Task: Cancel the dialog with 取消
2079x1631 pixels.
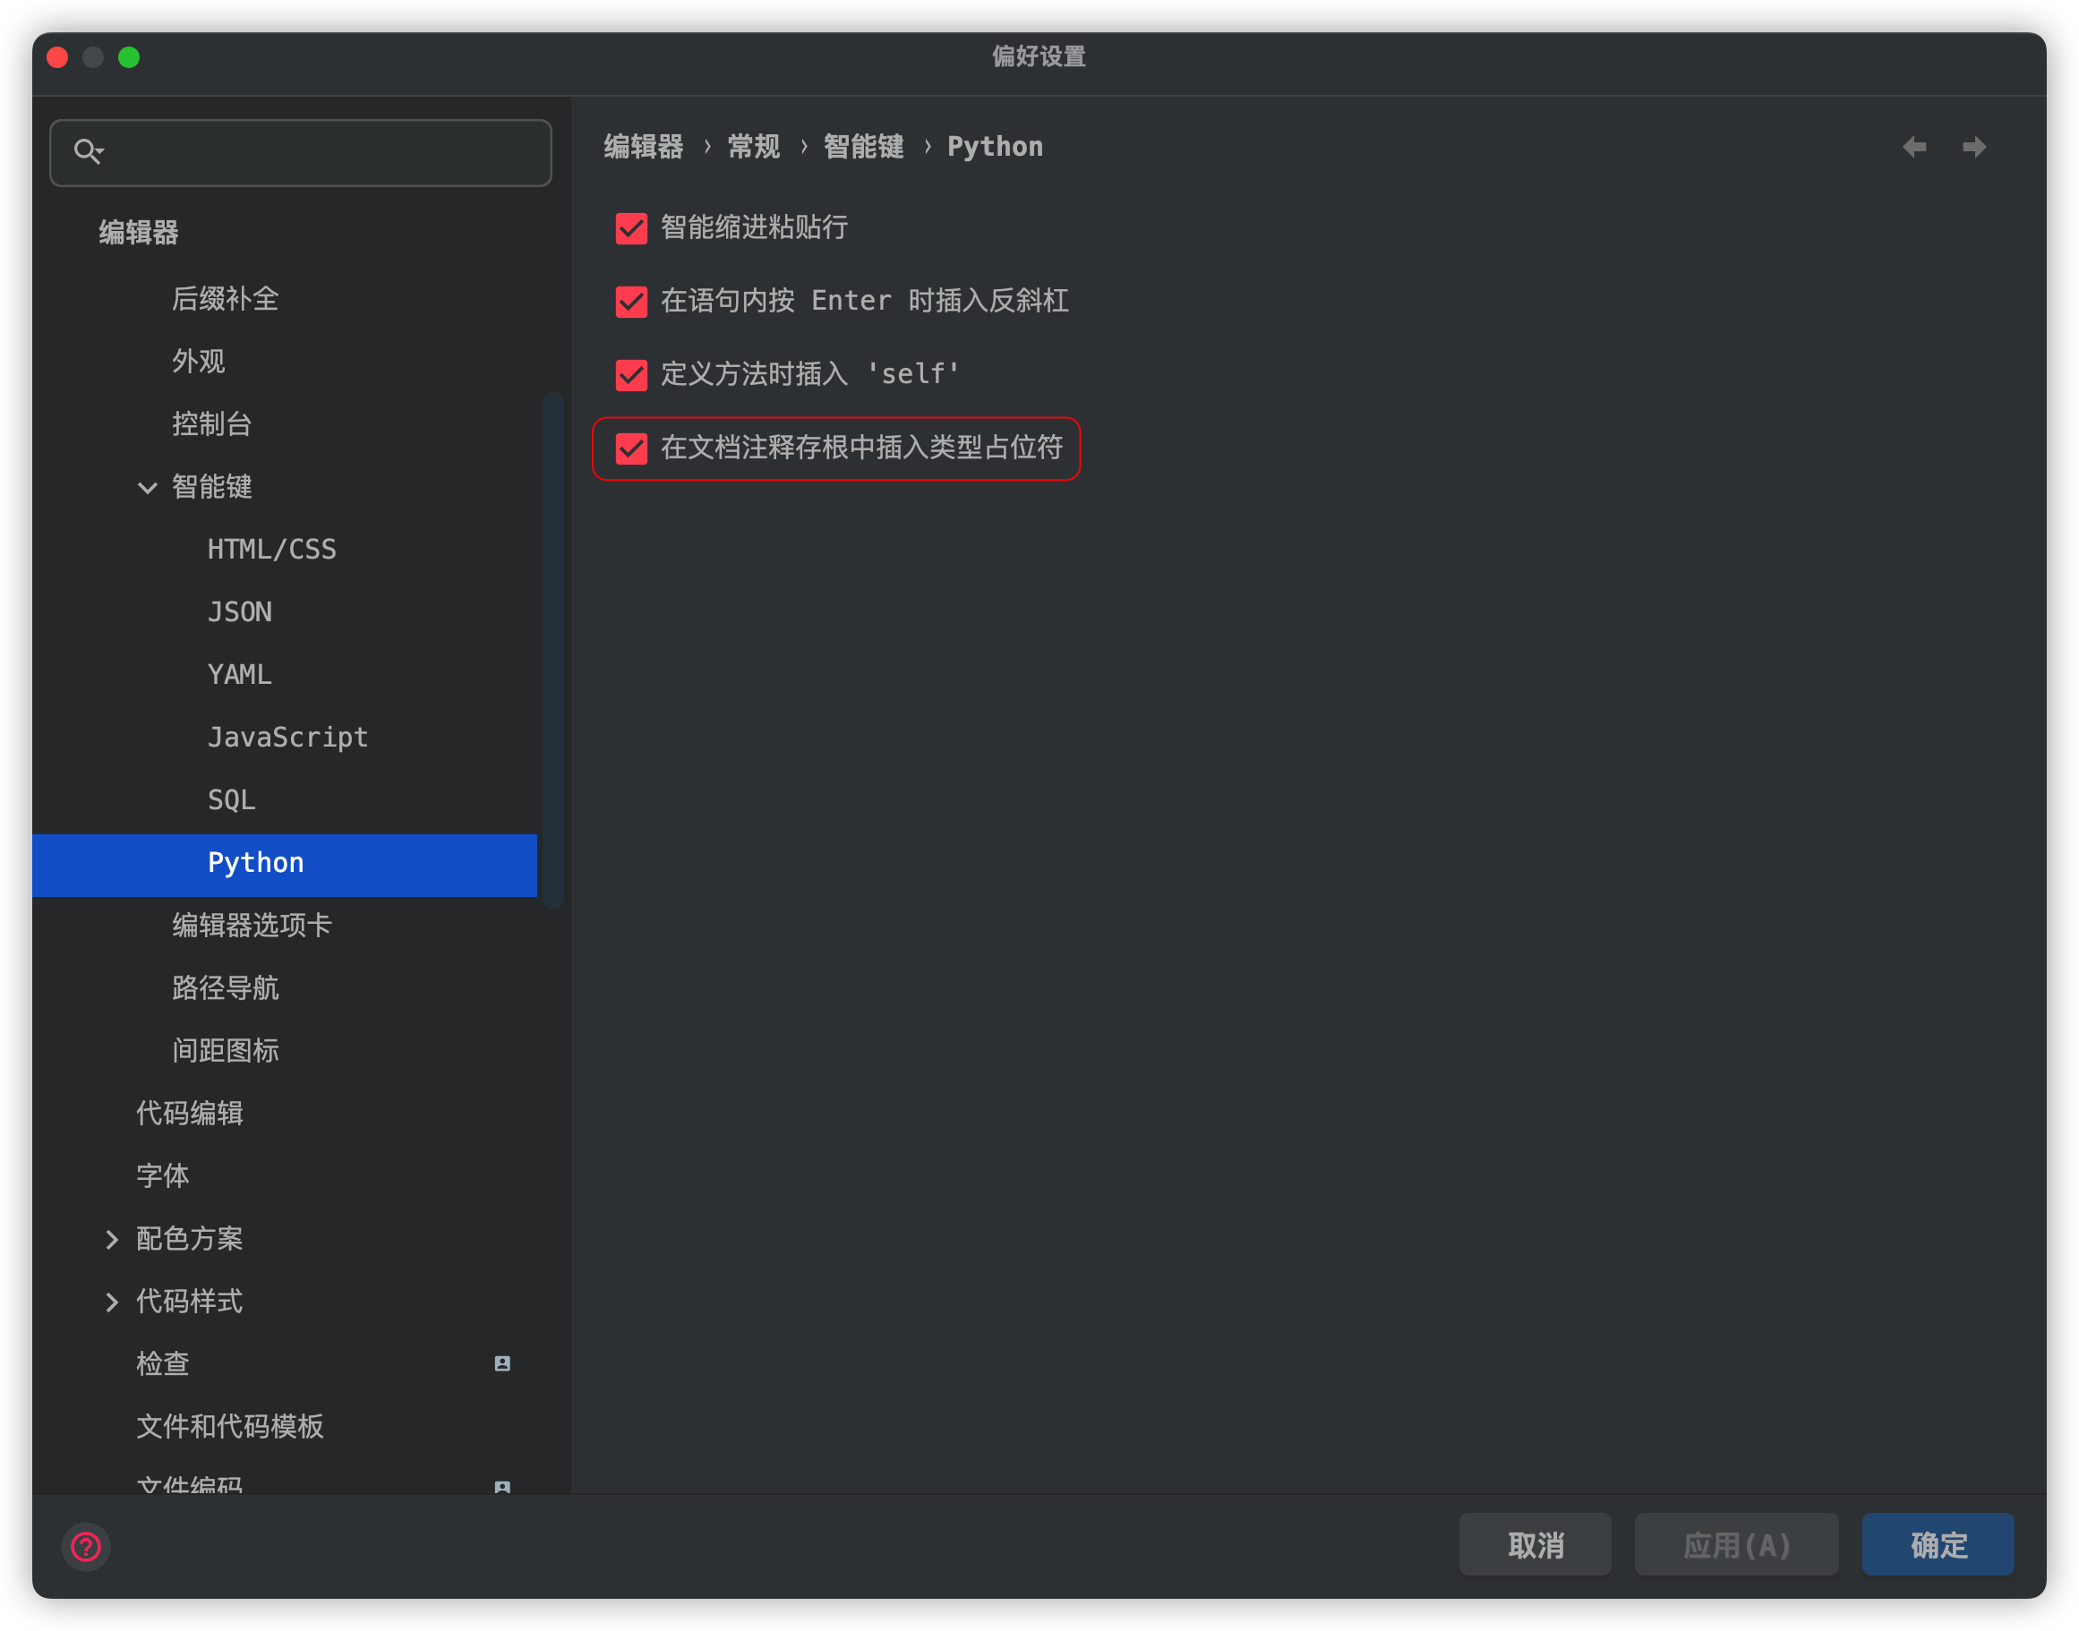Action: 1535,1544
